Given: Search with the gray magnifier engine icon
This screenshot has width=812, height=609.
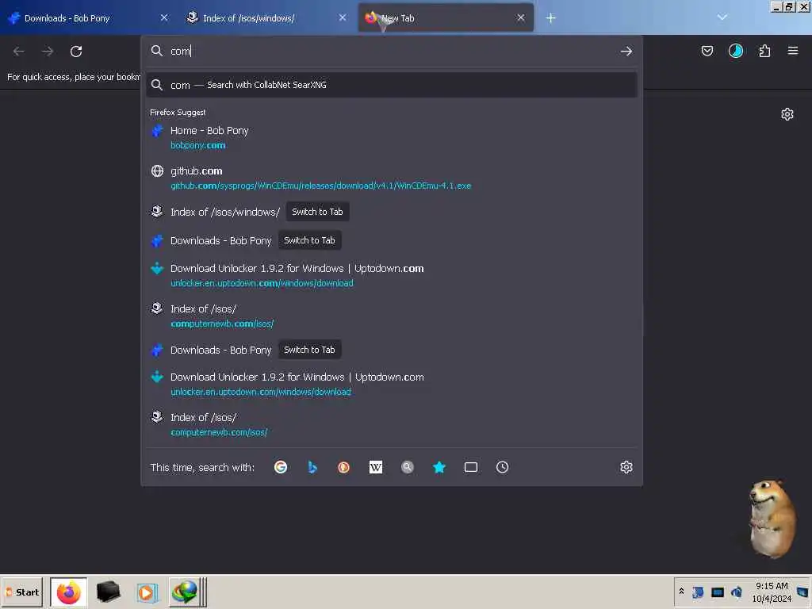Looking at the screenshot, I should (408, 467).
